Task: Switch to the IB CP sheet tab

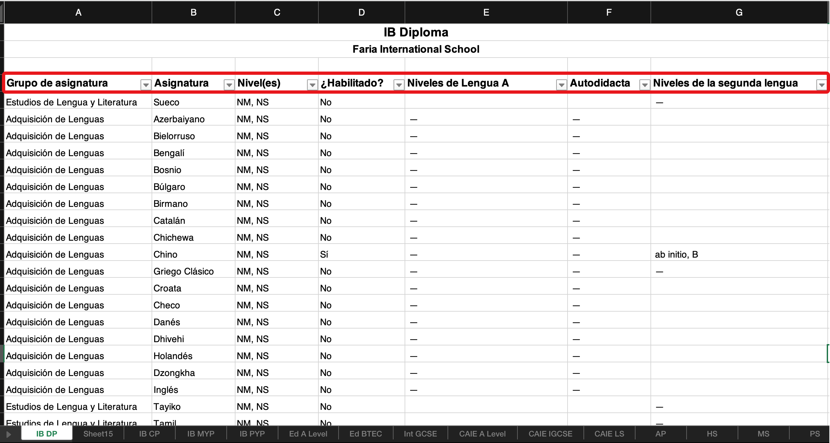Action: pyautogui.click(x=149, y=434)
